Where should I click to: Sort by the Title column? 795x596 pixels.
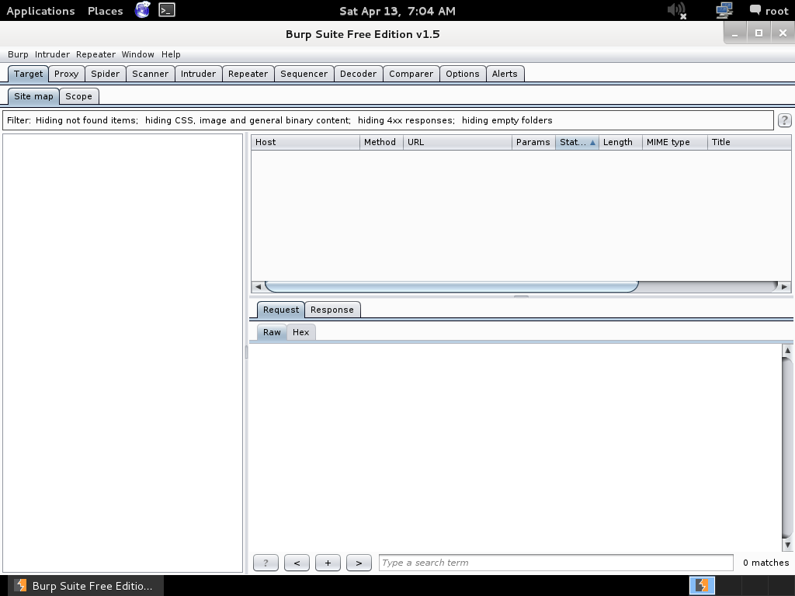pos(749,143)
